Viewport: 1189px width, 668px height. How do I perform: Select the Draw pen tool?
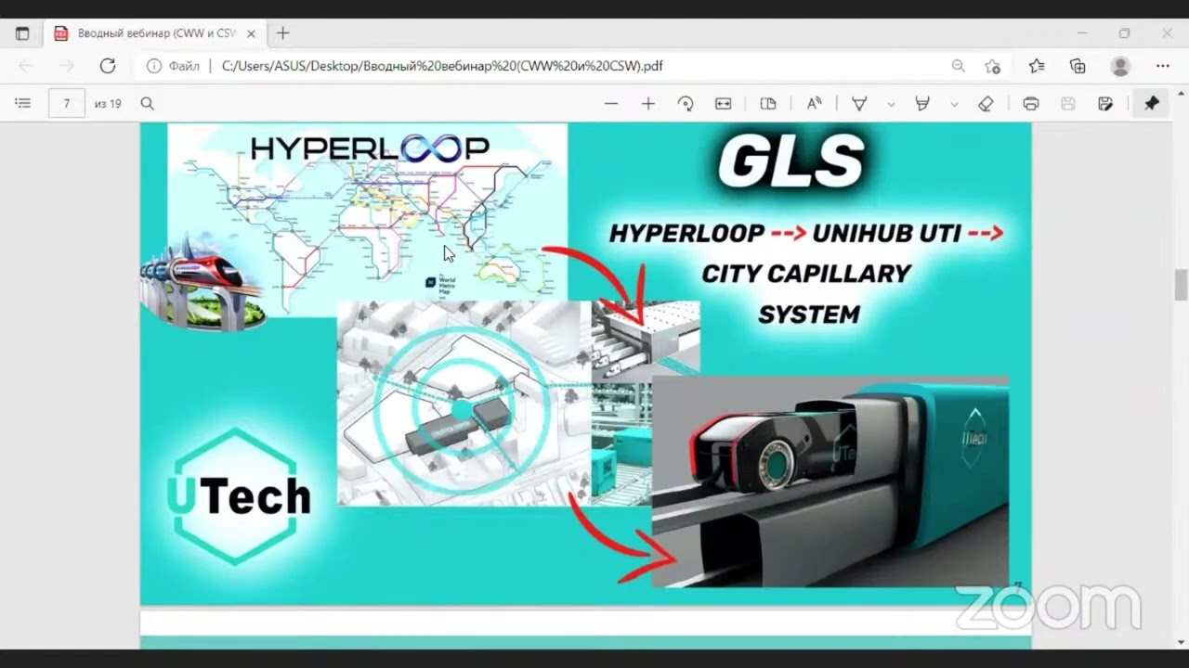click(x=859, y=104)
